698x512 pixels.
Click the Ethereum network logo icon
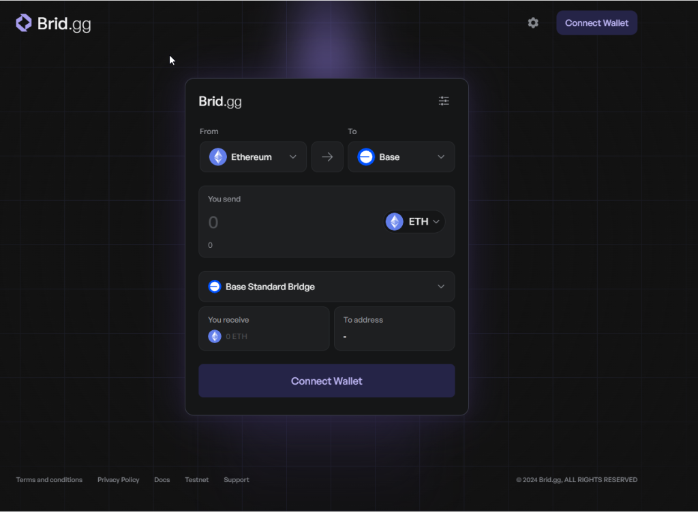(218, 157)
